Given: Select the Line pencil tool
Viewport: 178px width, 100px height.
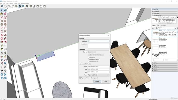Looking at the screenshot, I should point(2,17).
